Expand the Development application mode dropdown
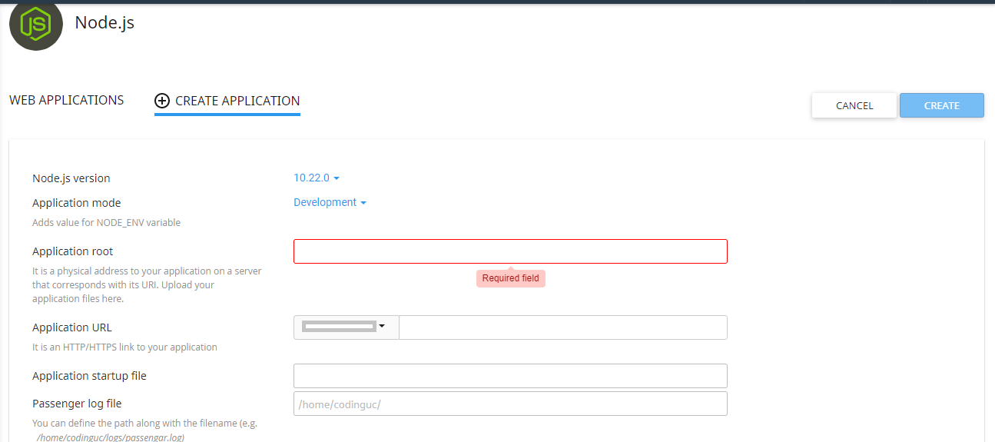Image resolution: width=995 pixels, height=442 pixels. point(330,202)
